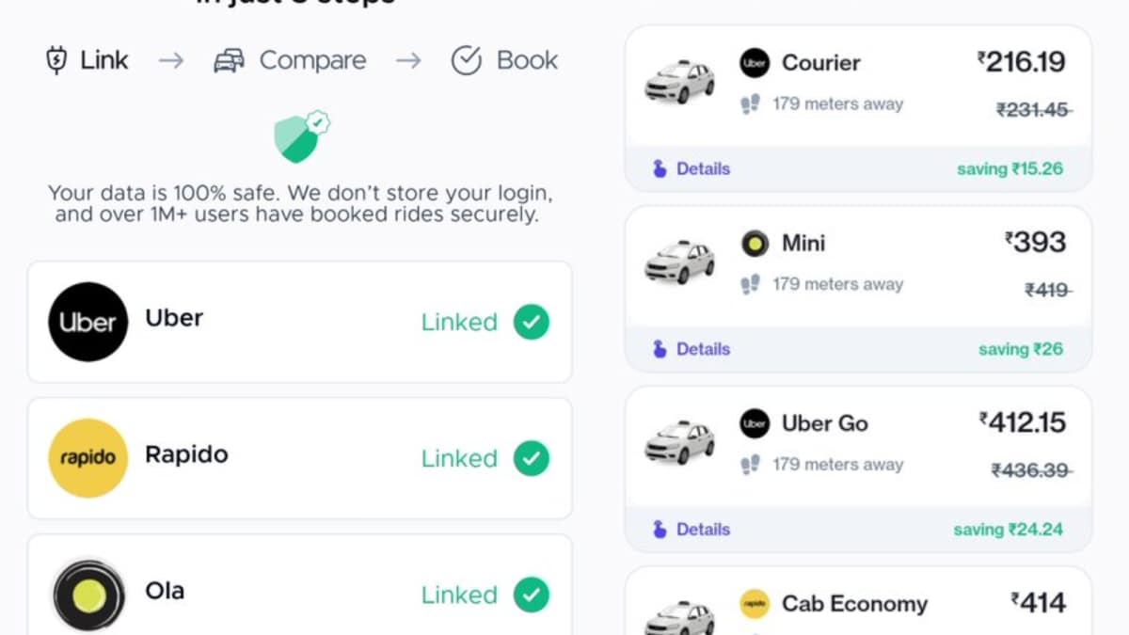1129x635 pixels.
Task: Click the Uber badge on the Courier ride
Action: (754, 63)
